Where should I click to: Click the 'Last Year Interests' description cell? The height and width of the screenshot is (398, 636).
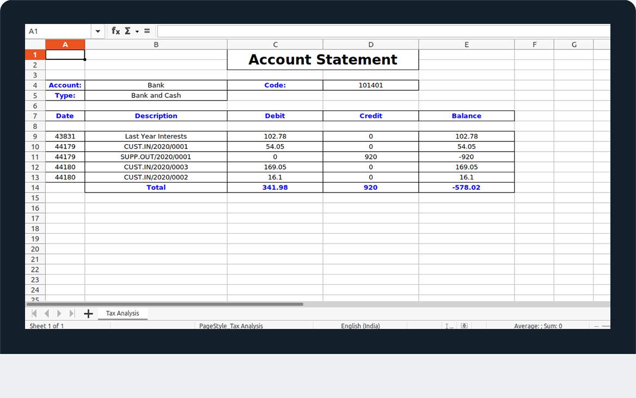156,136
